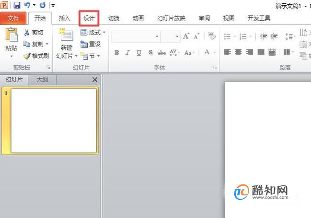Image resolution: width=311 pixels, height=218 pixels.
Task: Increase font size with large A icon
Action: pyautogui.click(x=186, y=36)
